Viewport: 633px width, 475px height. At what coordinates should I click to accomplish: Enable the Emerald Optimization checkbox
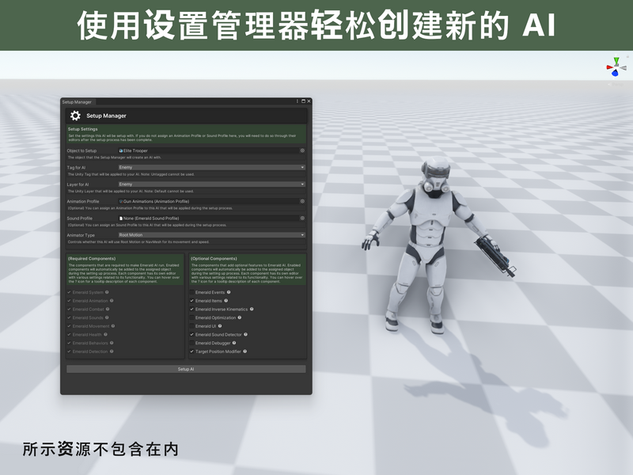point(192,317)
